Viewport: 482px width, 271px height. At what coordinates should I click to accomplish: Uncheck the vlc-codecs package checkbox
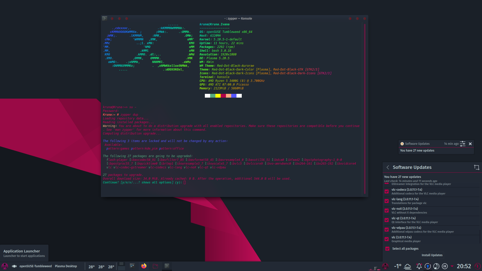pos(387,192)
